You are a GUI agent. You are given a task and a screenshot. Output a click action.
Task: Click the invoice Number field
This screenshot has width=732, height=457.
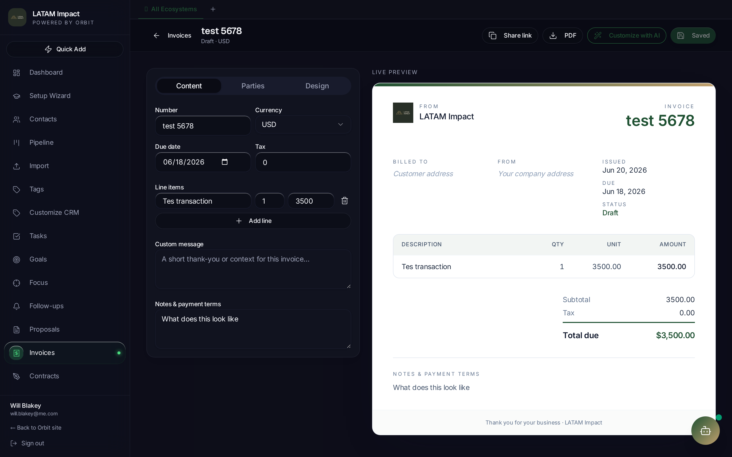tap(203, 126)
